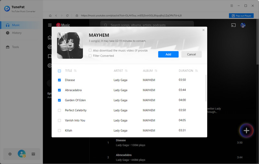Sort by DURATION column icon

(x=196, y=71)
